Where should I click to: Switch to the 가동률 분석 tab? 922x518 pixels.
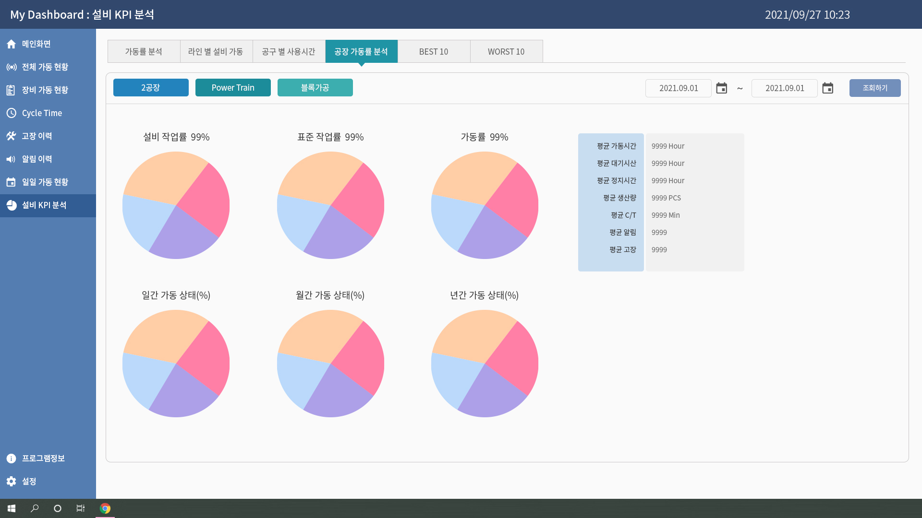pos(144,51)
